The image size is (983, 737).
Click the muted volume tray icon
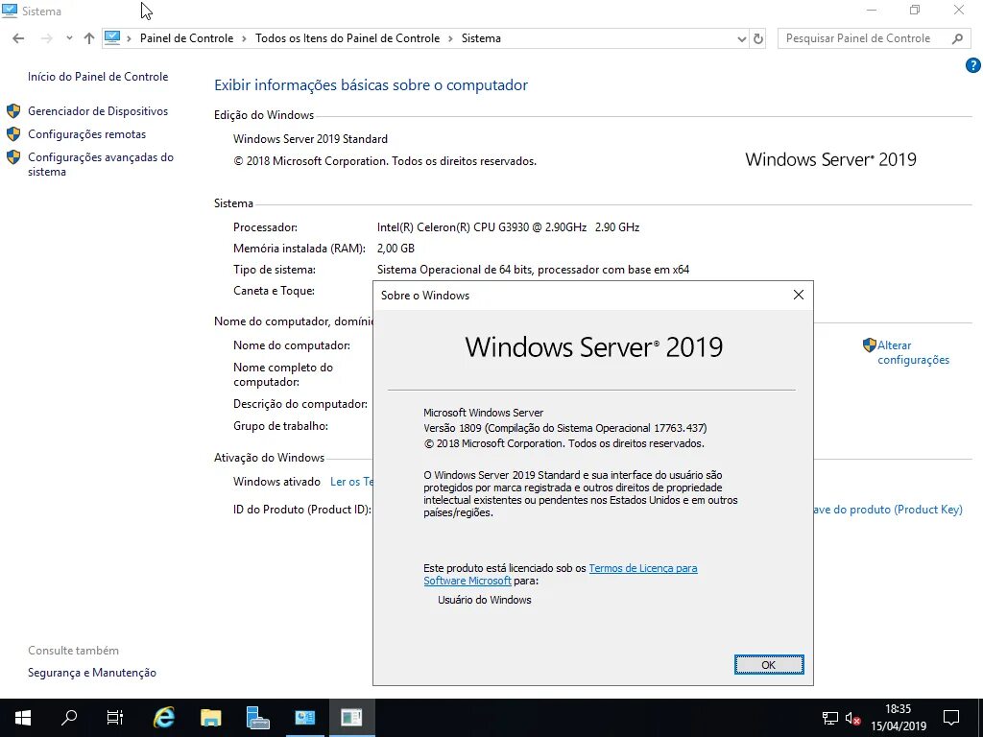tap(852, 718)
